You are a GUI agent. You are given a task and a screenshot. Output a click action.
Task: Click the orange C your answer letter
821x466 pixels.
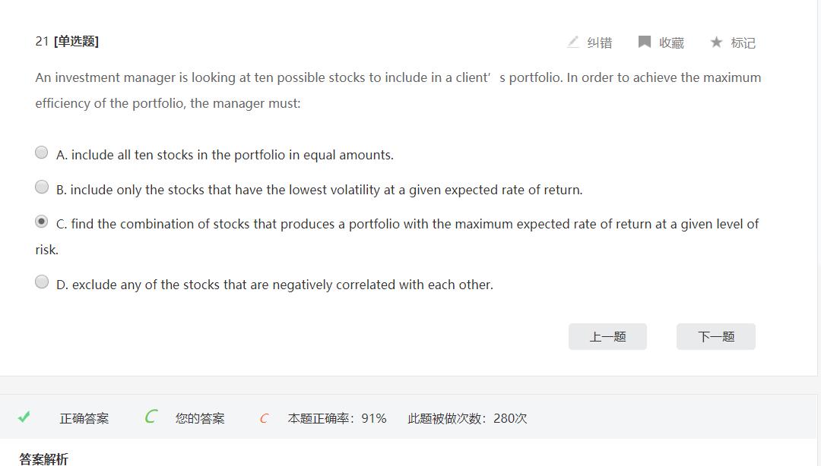(x=264, y=418)
